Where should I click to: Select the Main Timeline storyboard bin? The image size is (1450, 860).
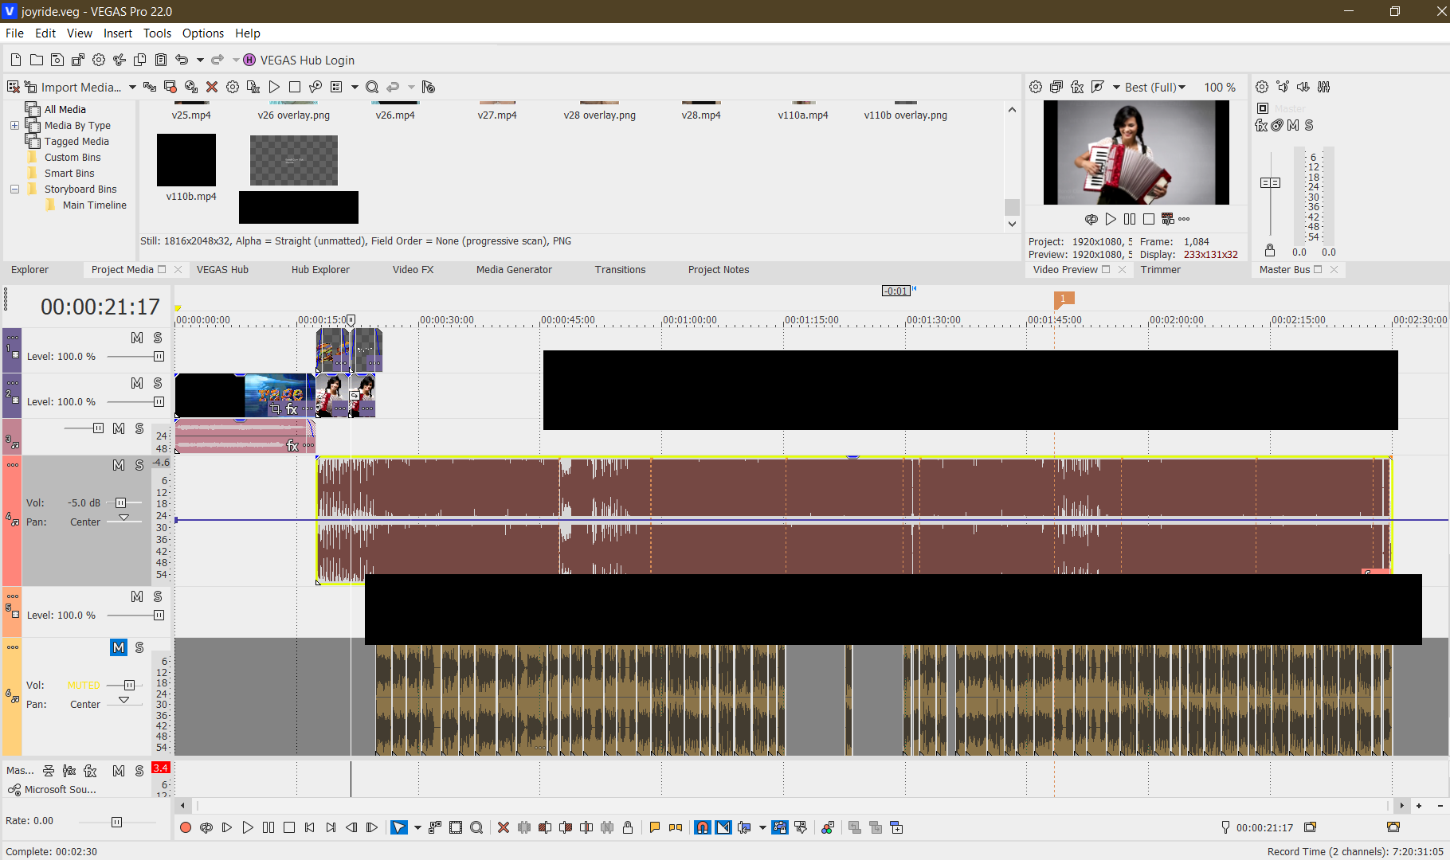point(94,205)
